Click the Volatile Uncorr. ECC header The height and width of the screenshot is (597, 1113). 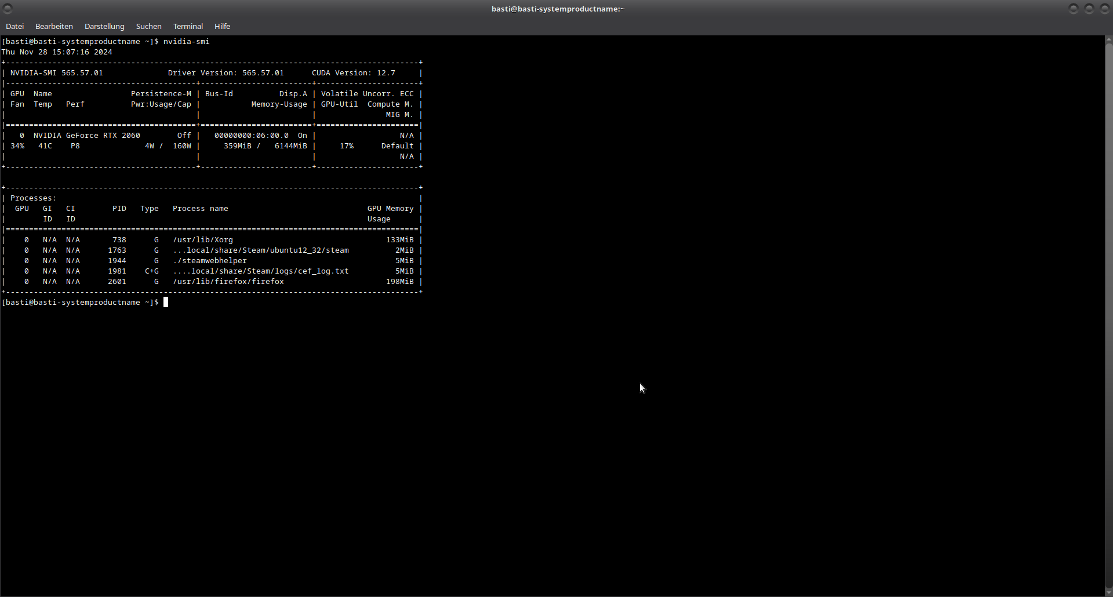(x=368, y=94)
